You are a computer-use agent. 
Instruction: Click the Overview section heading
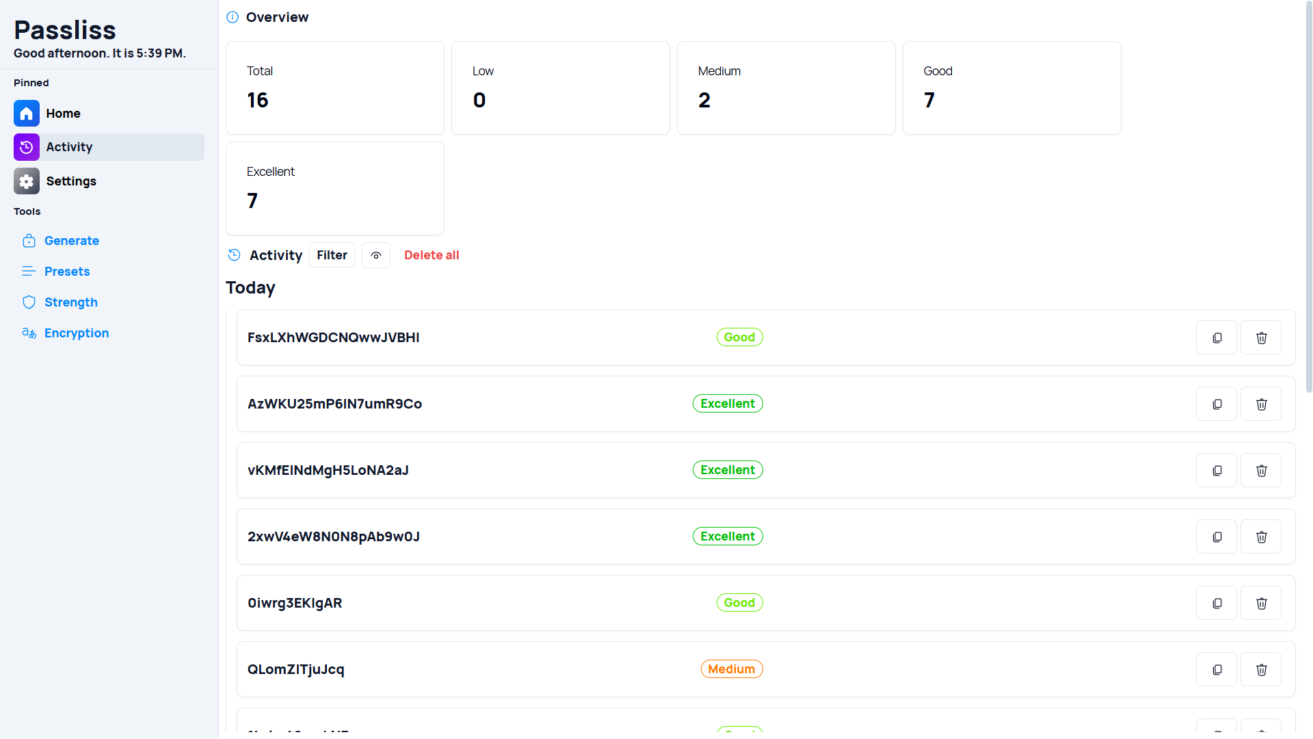(277, 17)
